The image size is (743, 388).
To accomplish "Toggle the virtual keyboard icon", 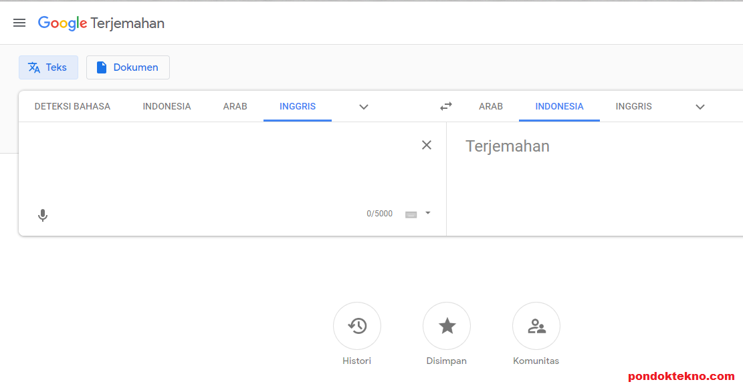I will click(411, 214).
